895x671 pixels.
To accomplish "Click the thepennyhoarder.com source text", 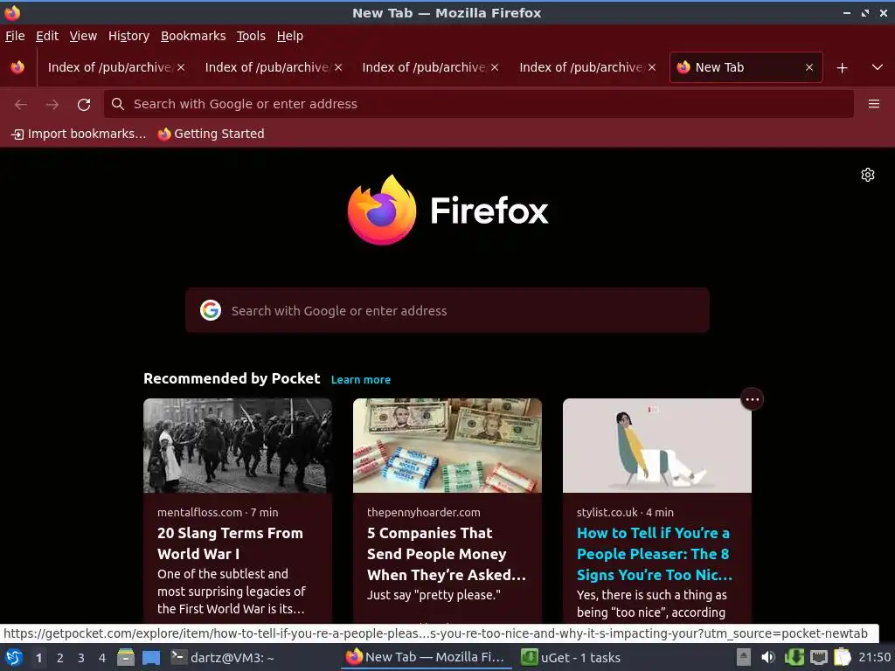I will (x=424, y=512).
